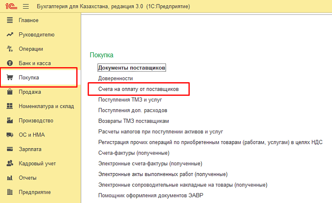The height and width of the screenshot is (203, 332).
Task: Click the Производство factory icon
Action: pos(10,121)
